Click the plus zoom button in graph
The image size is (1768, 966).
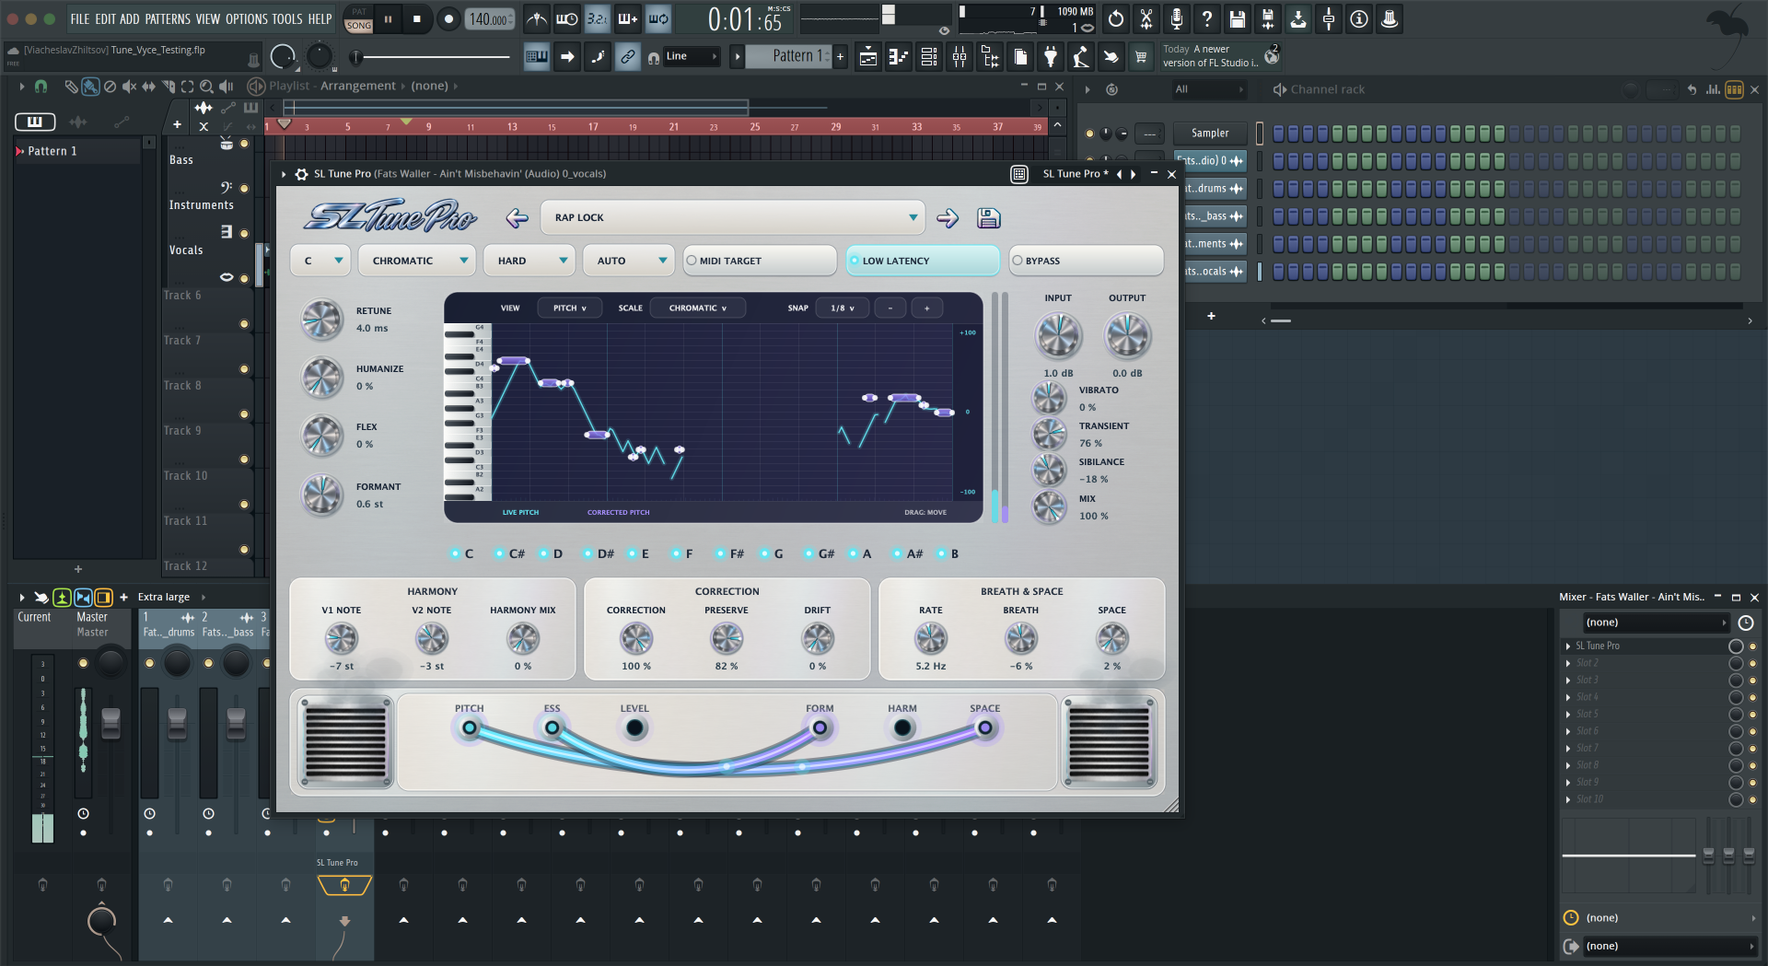(x=926, y=308)
